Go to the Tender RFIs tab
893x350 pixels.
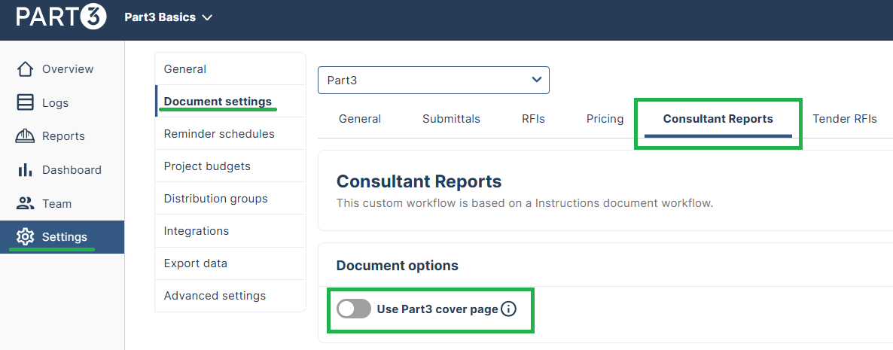click(x=845, y=119)
